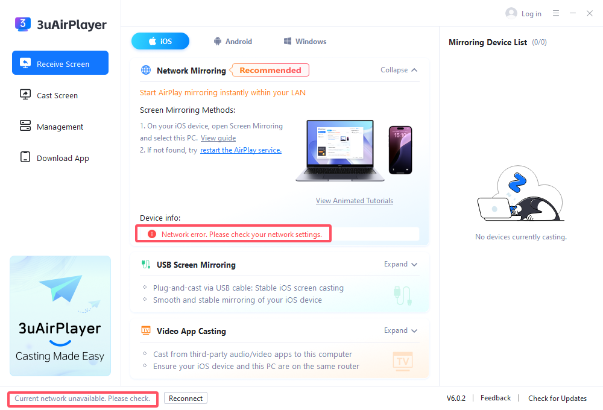Open View Animated Tutorials link
The height and width of the screenshot is (410, 603).
click(x=355, y=201)
